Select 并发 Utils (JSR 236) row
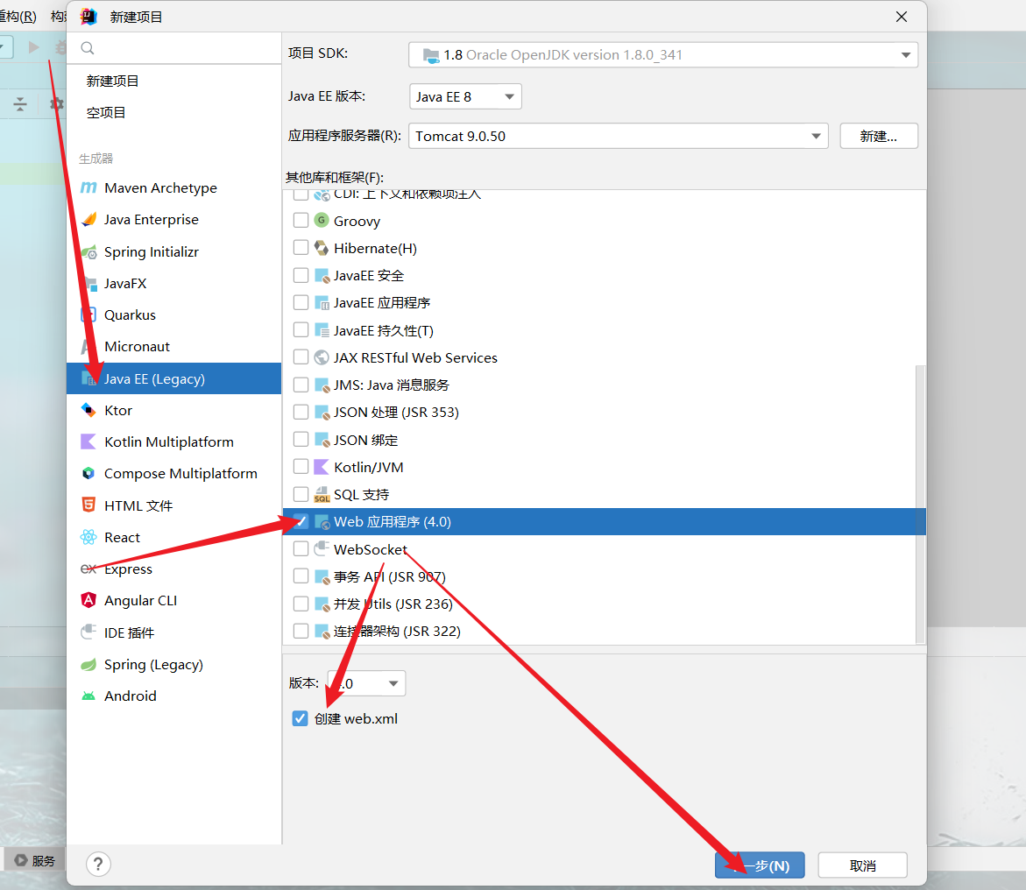 tap(604, 604)
